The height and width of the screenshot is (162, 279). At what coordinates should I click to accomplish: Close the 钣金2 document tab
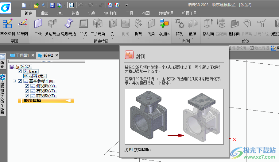tap(57, 55)
